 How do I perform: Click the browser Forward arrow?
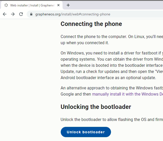coord(13,14)
